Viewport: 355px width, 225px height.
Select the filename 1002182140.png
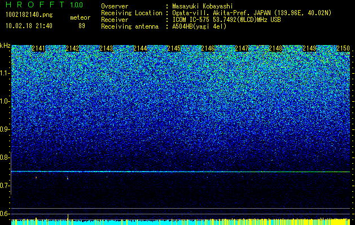click(29, 15)
